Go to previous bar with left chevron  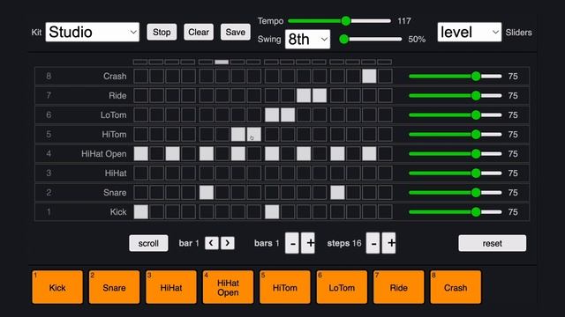212,243
